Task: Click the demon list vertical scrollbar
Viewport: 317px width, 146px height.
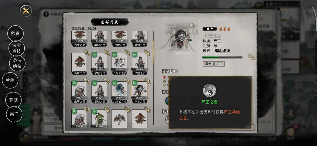Action: tap(154, 78)
